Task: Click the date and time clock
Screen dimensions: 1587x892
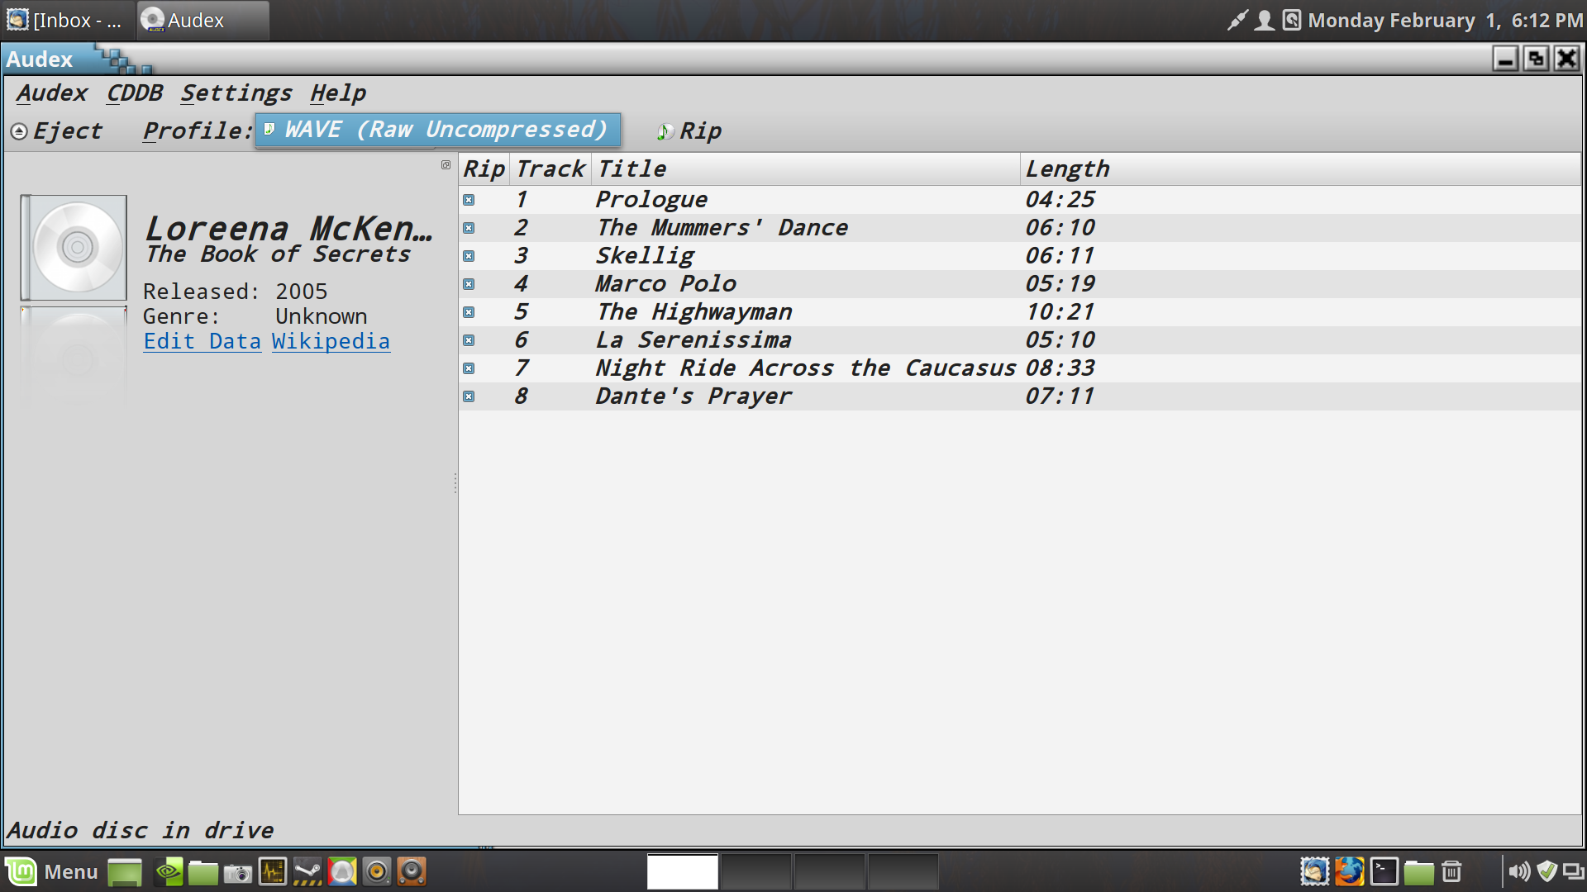Action: click(x=1445, y=20)
